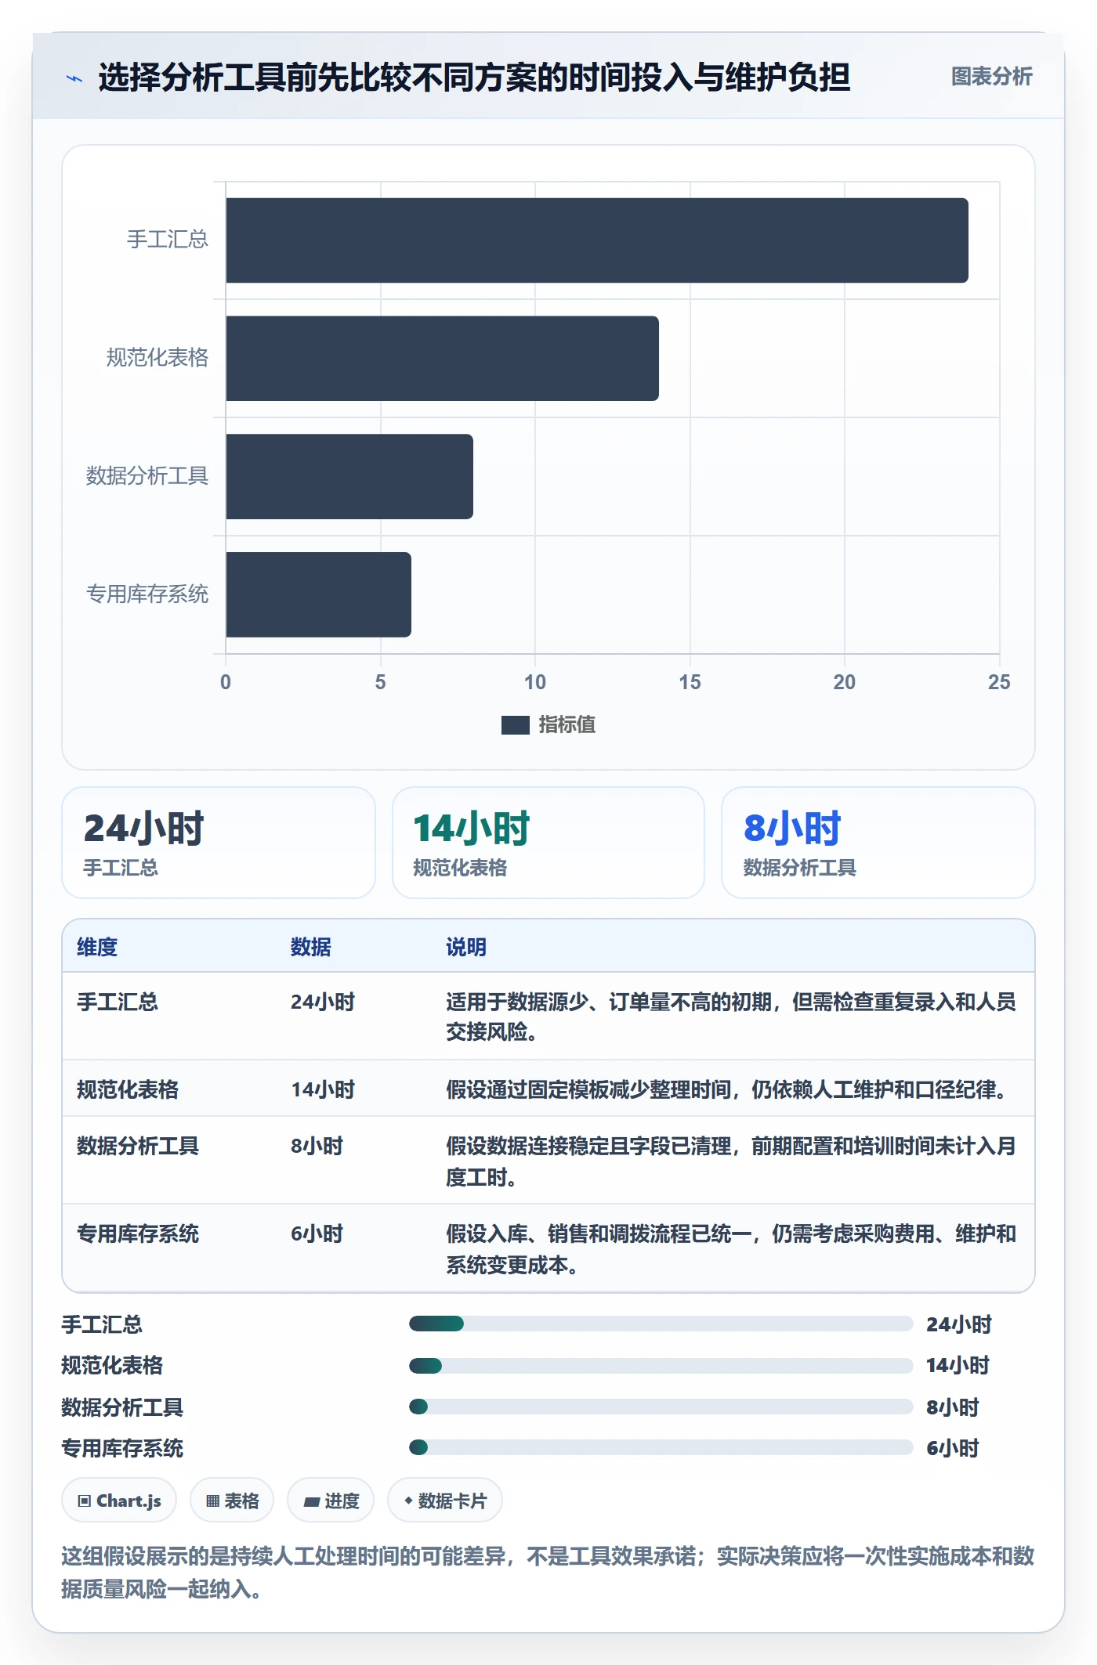Click the 手工汇总 progress bar
Viewport: 1097px width, 1665px height.
661,1324
